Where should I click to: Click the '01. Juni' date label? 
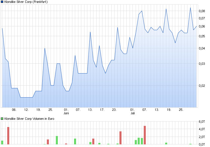tap(66, 111)
